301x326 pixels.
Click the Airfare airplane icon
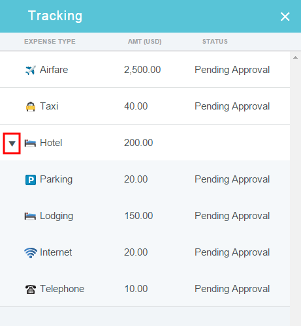coord(31,70)
